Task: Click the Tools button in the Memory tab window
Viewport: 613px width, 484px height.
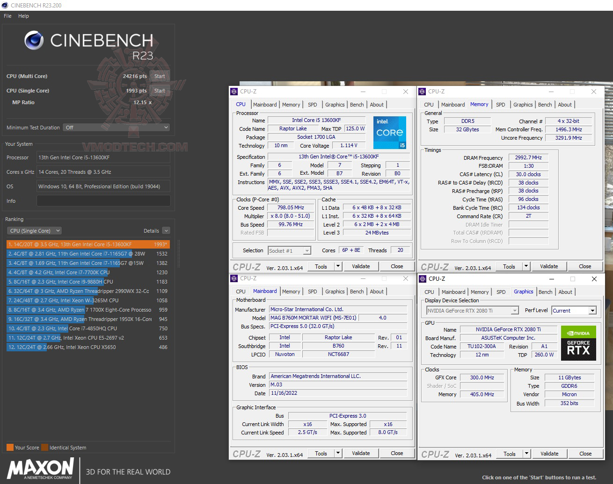Action: coord(509,266)
